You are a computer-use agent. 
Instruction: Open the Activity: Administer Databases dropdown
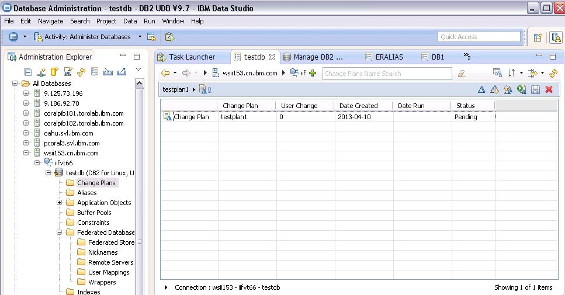[x=140, y=37]
